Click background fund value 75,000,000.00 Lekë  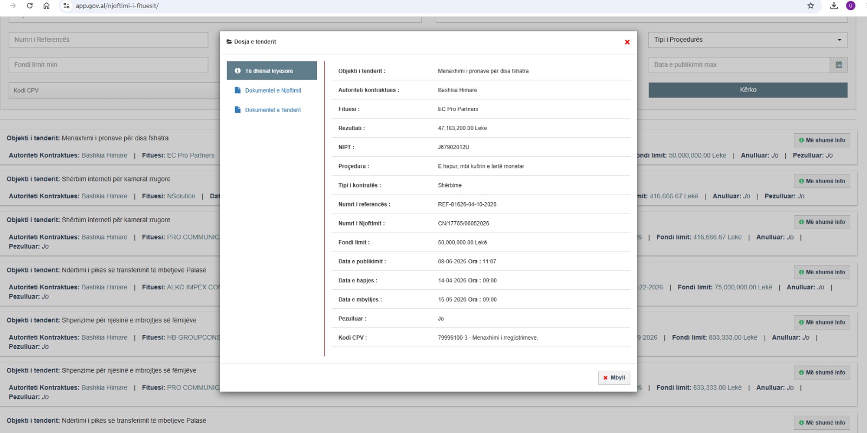[743, 287]
